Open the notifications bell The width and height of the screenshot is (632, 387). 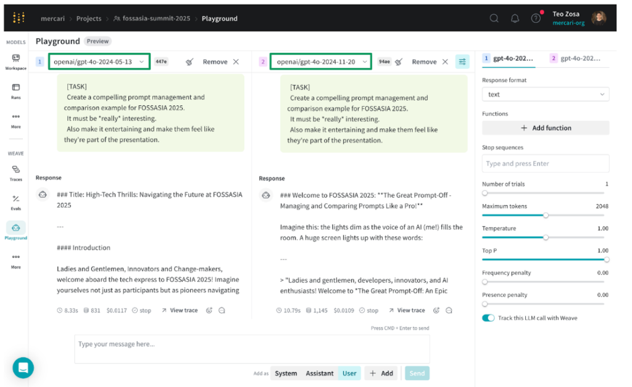coord(515,18)
